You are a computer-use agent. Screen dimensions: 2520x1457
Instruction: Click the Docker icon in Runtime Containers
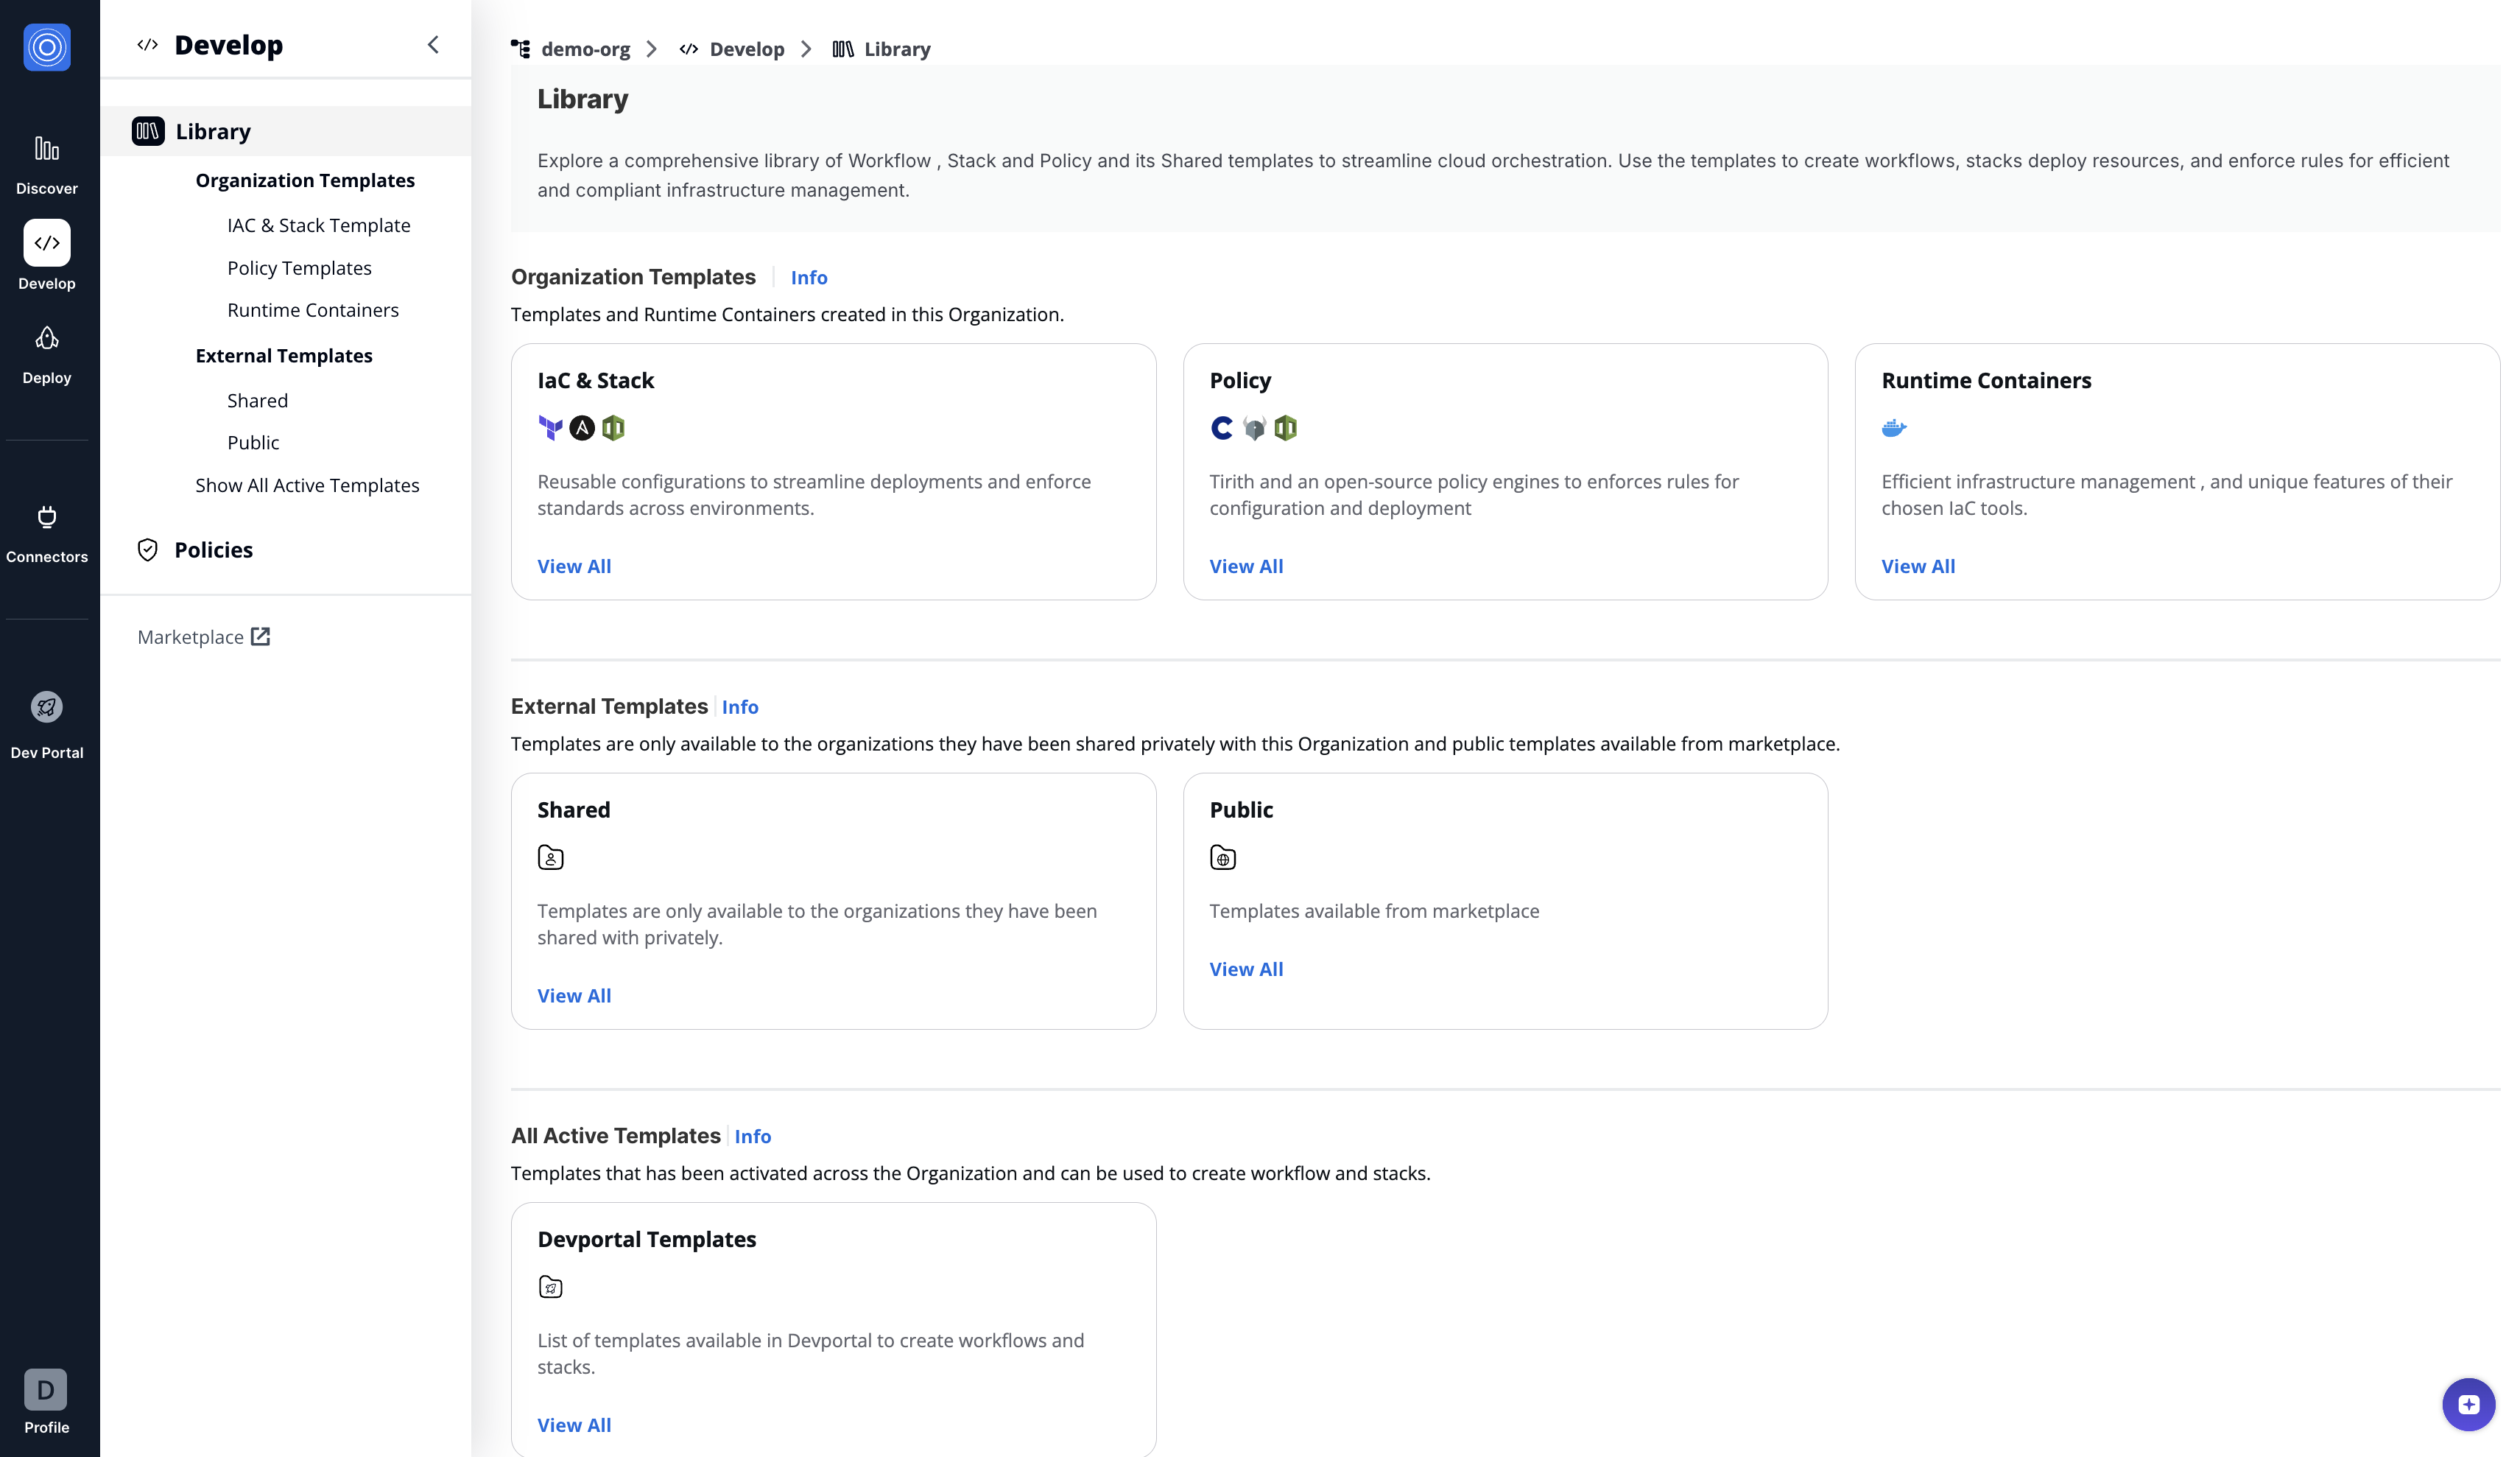click(1893, 428)
